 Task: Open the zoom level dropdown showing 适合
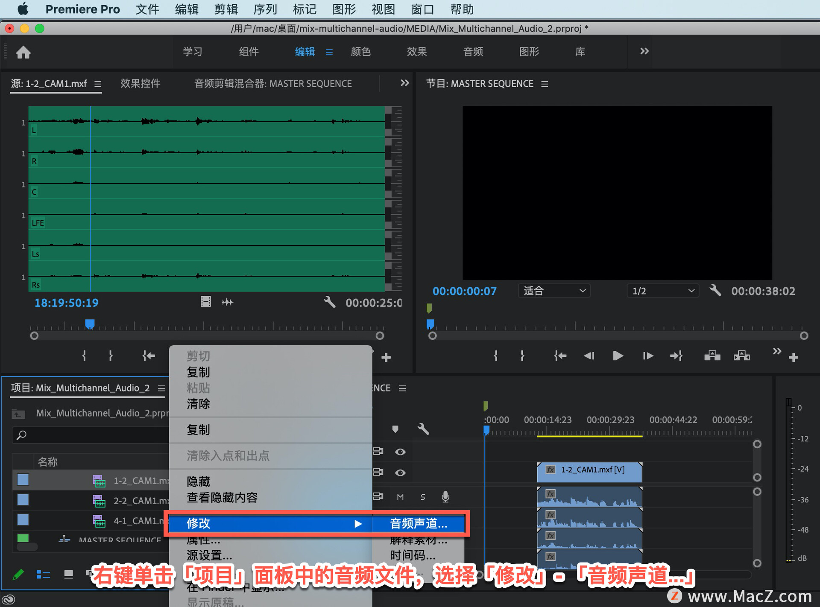(x=554, y=291)
